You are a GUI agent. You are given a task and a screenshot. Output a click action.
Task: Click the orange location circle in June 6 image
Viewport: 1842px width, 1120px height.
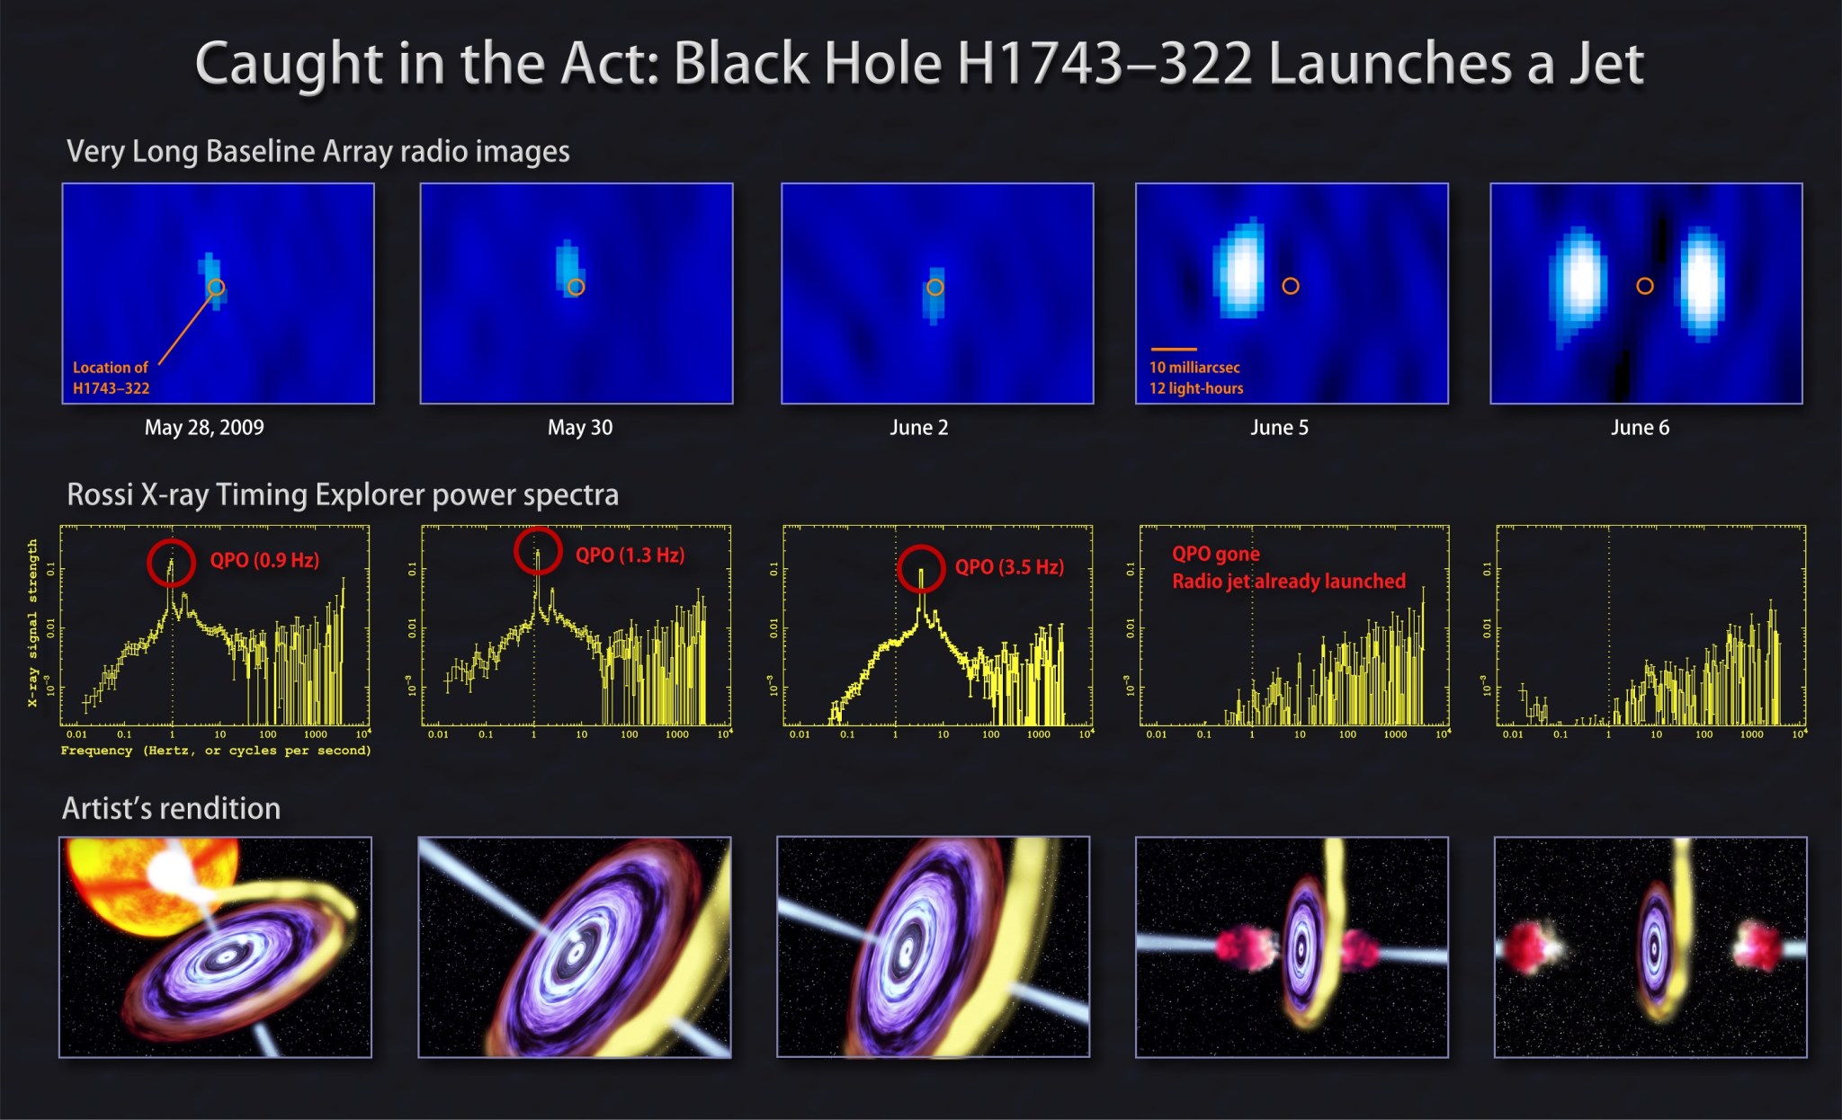coord(1645,286)
